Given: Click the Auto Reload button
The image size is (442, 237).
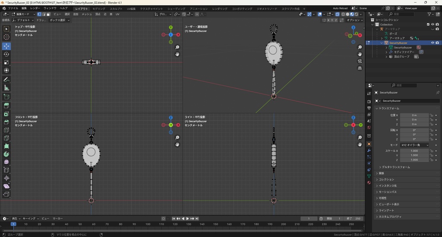Looking at the screenshot, I should click(x=340, y=8).
